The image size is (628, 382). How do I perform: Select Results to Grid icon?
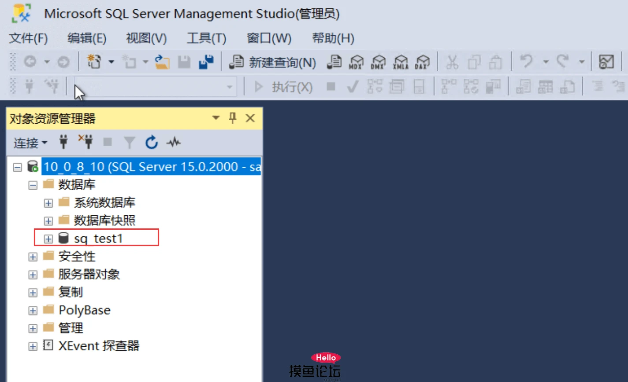point(546,86)
